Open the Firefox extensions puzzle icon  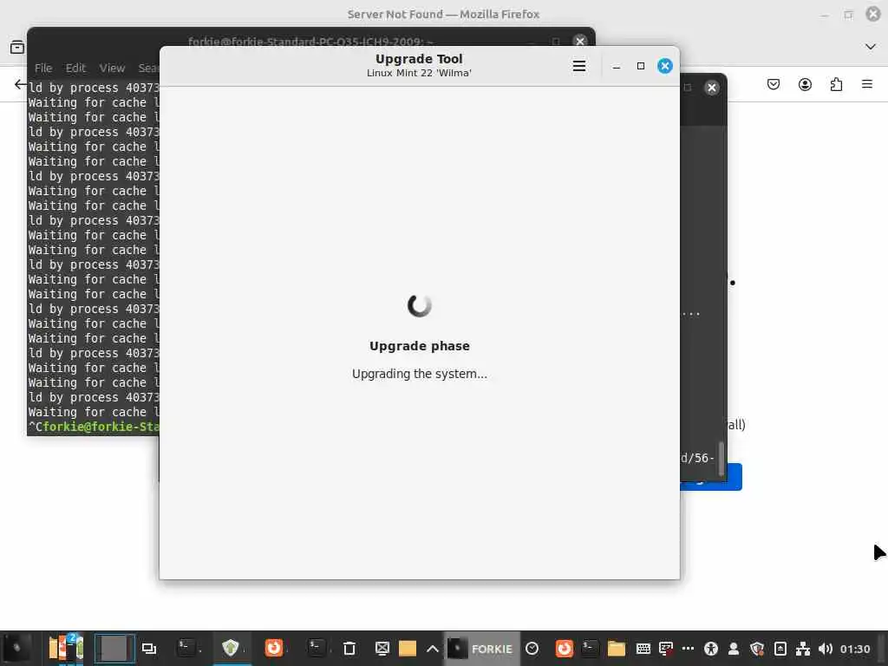(x=836, y=84)
